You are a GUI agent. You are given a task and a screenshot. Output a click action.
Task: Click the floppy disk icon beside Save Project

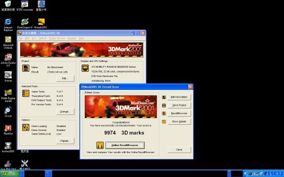pos(164,105)
